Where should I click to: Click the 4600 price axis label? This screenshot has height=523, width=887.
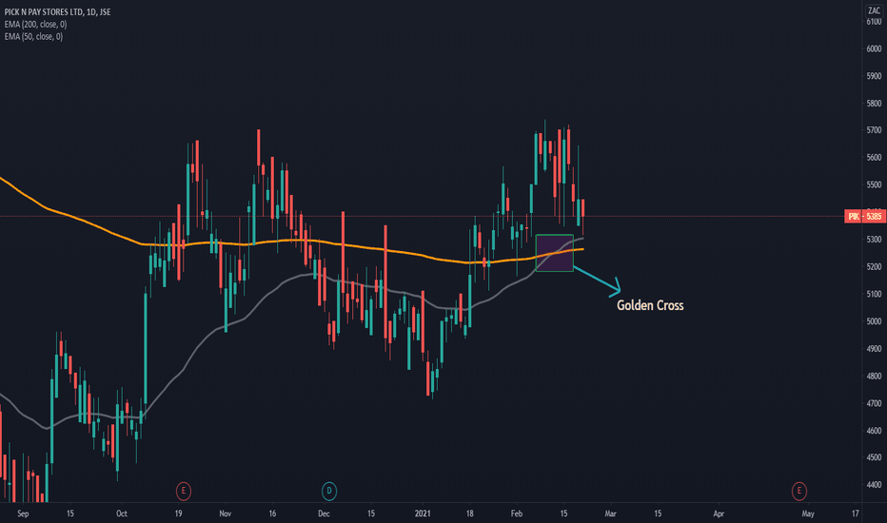874,431
